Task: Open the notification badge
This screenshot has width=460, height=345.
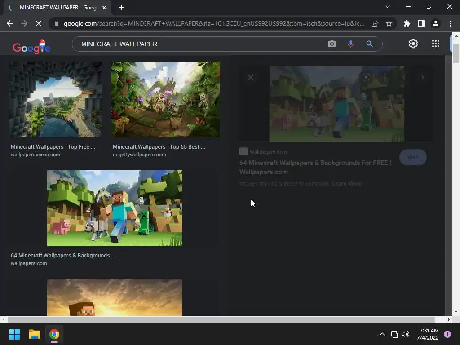Action: point(447,334)
